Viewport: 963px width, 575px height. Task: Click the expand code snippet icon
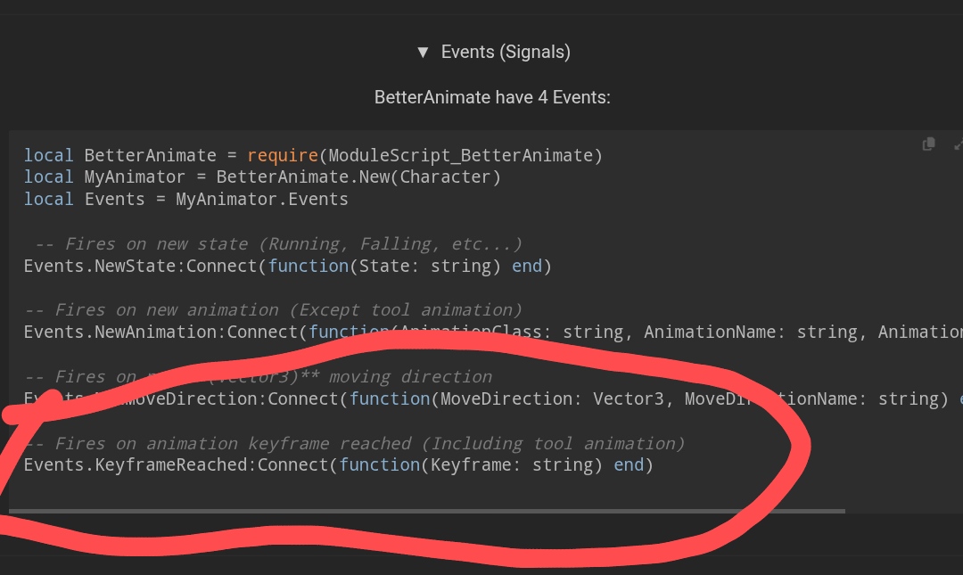click(957, 144)
